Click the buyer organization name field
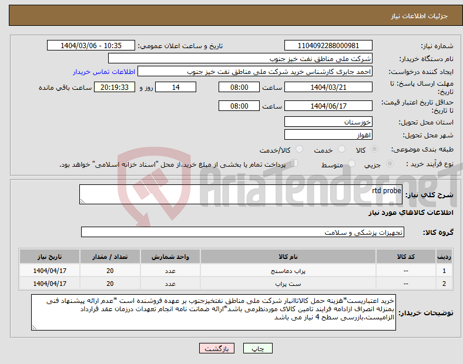Image resolution: width=463 pixels, height=364 pixels. (240, 58)
